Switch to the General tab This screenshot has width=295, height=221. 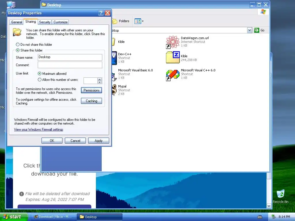(16, 22)
